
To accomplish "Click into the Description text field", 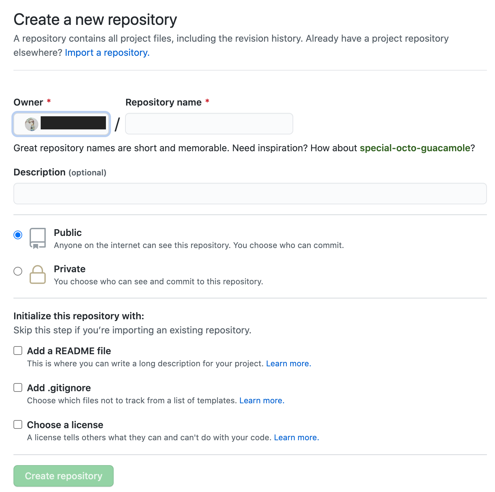I will (x=250, y=194).
